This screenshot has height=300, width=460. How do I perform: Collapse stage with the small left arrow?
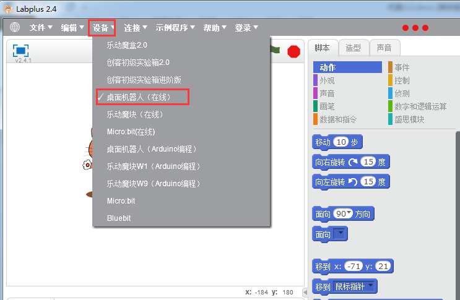tap(305, 292)
